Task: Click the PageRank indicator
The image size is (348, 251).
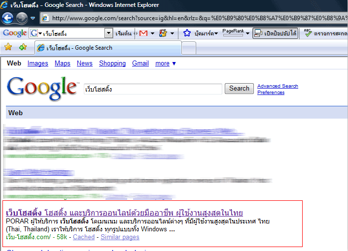Action: 233,32
